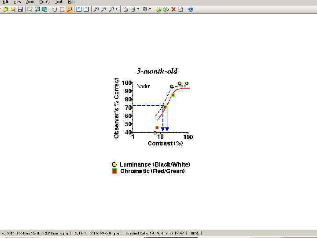317x238 pixels.
Task: Click the dark round gear-like toolbar icon
Action: (145, 9)
